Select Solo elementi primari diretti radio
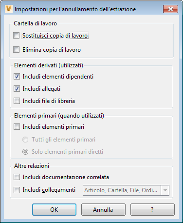The width and height of the screenshot is (183, 223). 25,152
